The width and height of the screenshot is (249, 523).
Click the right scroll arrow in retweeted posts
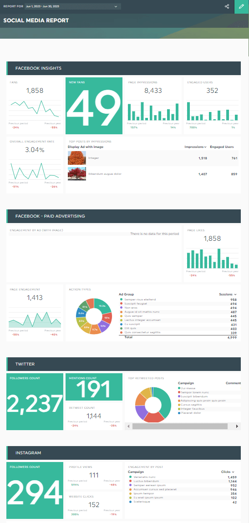click(x=237, y=426)
